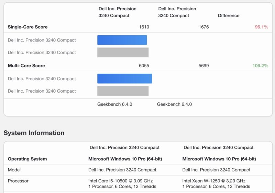Screen dimensions: 275x193
Task: Click the Dell label beside the blue single-core bar
Action: pyautogui.click(x=42, y=40)
